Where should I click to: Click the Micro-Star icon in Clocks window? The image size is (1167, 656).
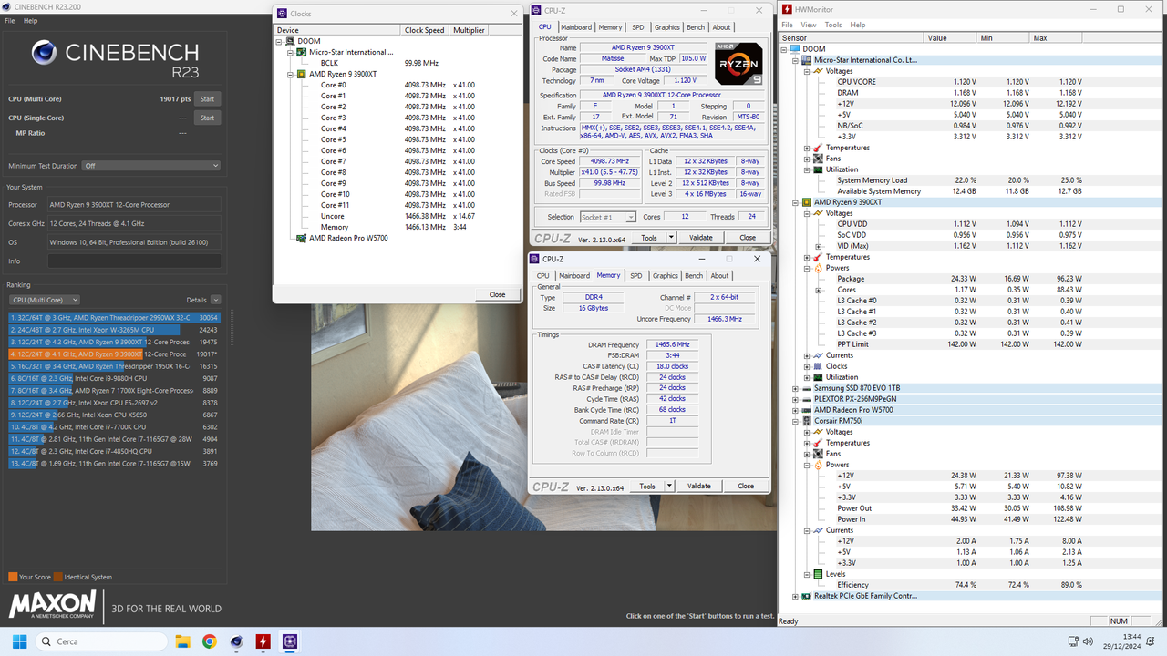pos(302,52)
